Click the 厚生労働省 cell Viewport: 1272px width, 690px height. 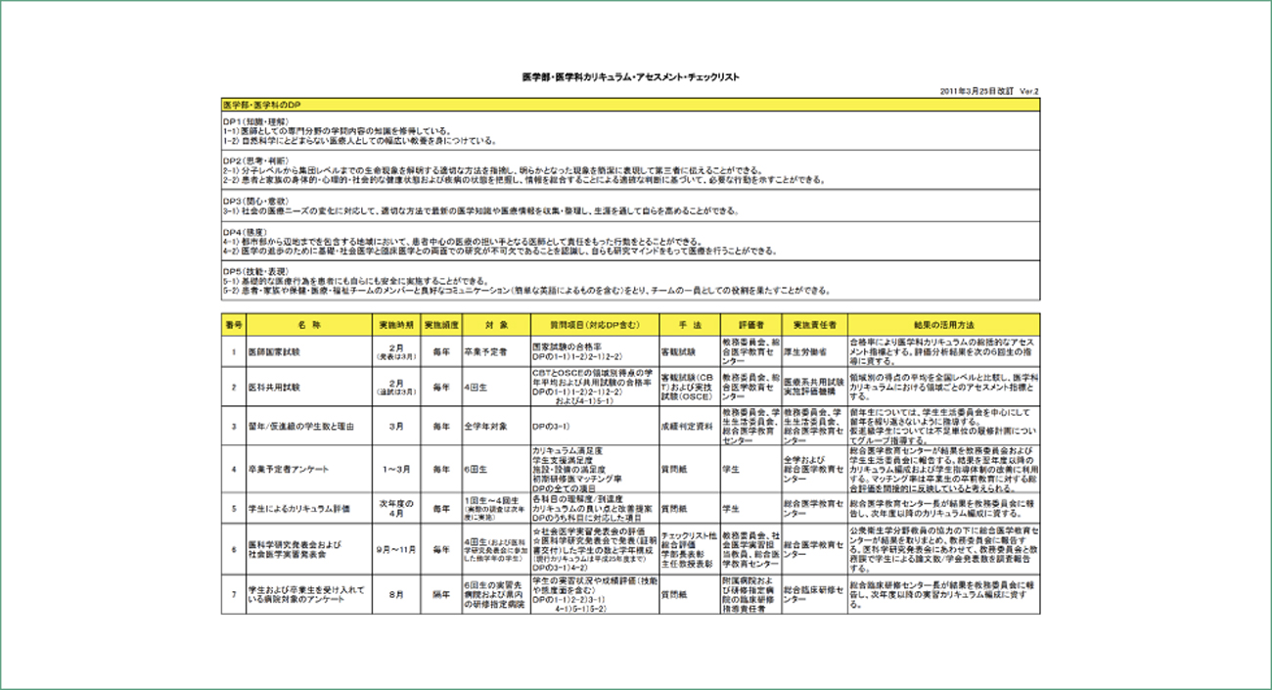click(x=813, y=350)
